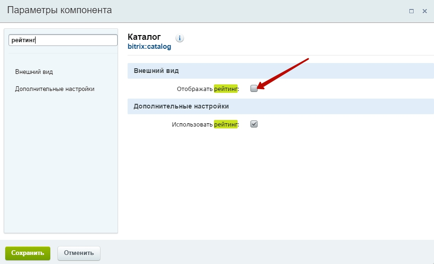Collapse the Внешний вид section header
This screenshot has height=264, width=434.
click(x=157, y=71)
